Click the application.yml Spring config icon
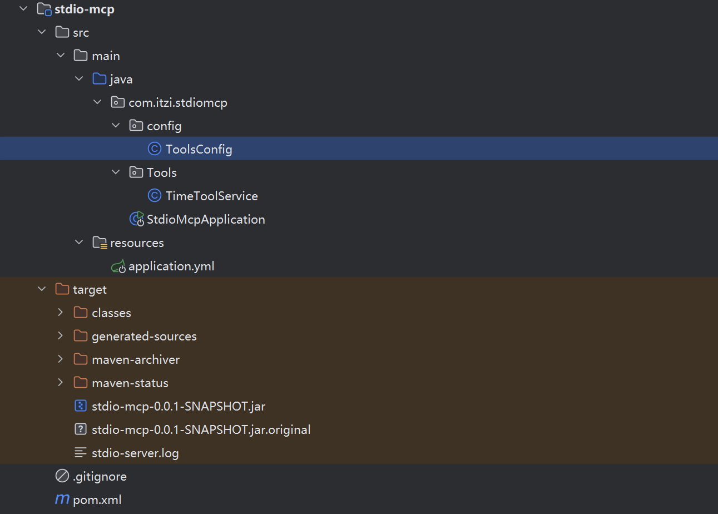 tap(118, 266)
